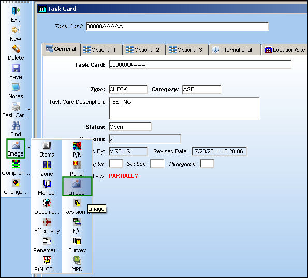Click the Revised Date field
The width and height of the screenshot is (308, 278).
(x=219, y=151)
